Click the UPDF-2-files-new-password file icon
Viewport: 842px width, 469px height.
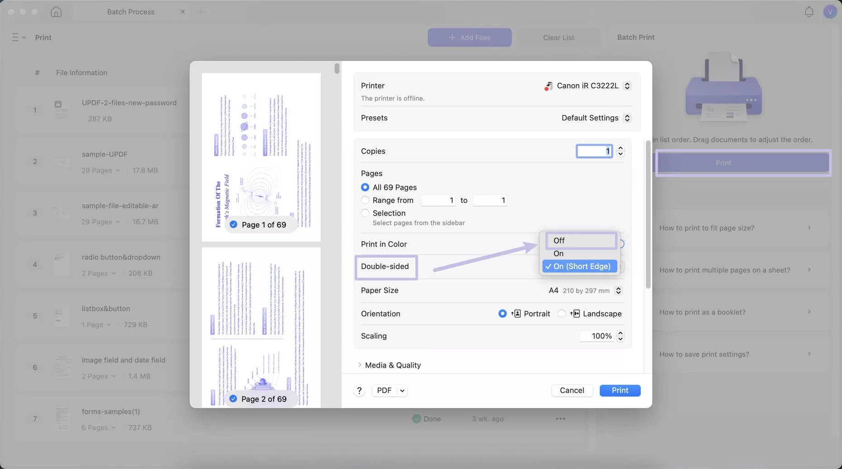click(x=61, y=110)
